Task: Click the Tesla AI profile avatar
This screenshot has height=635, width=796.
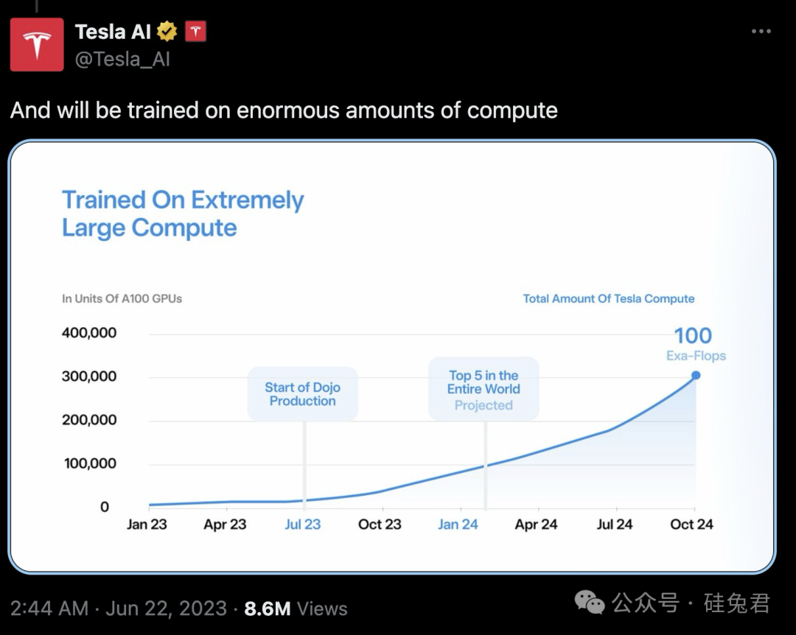Action: tap(37, 45)
